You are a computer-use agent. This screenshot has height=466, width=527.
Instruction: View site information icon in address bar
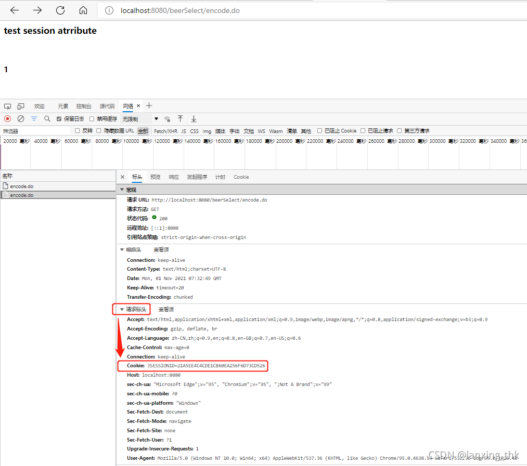[109, 11]
